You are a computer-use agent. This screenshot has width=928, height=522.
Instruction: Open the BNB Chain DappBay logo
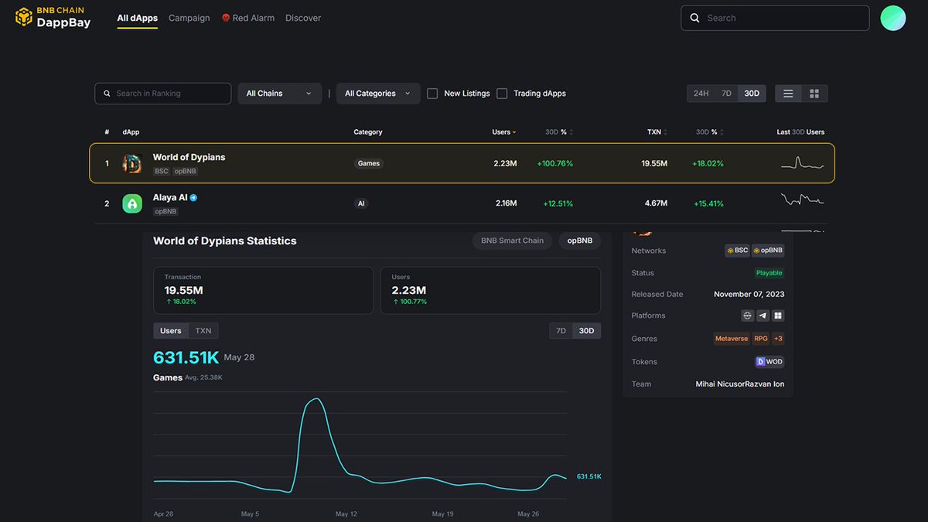(x=53, y=17)
